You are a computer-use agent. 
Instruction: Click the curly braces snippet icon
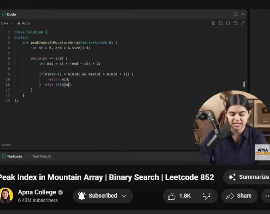point(228,23)
